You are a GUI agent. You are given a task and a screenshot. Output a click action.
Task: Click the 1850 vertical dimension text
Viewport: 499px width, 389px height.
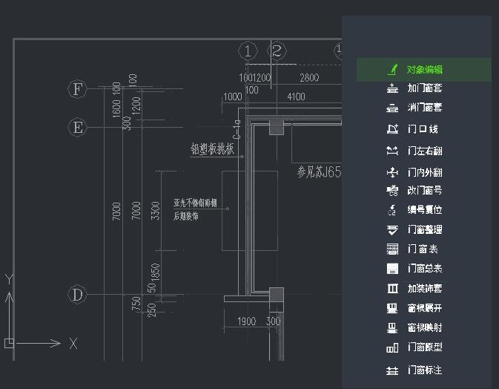[155, 272]
